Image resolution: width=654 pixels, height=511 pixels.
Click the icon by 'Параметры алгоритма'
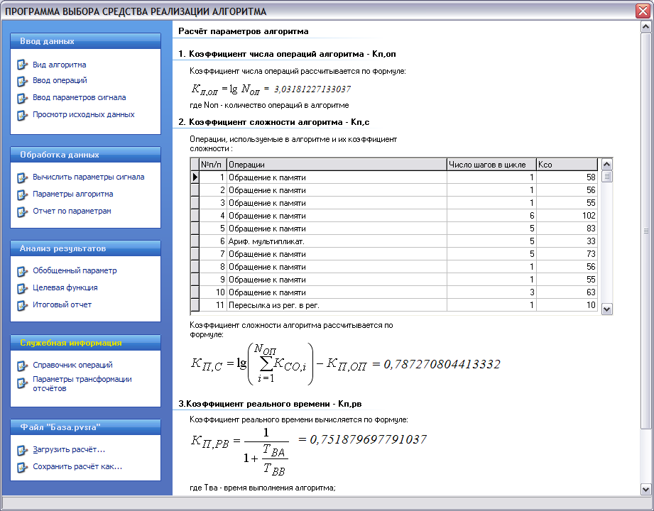22,194
